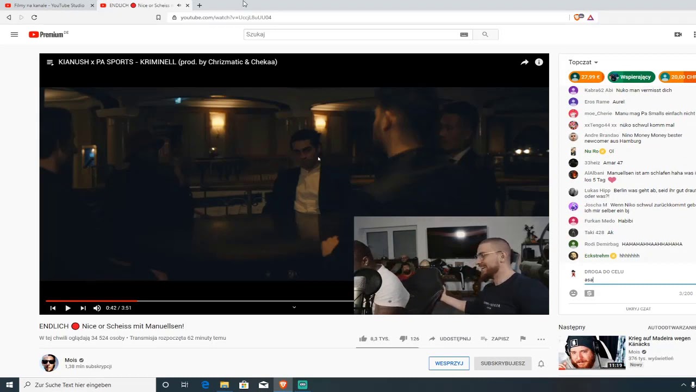This screenshot has width=696, height=392.
Task: Focus the Szukaj search field
Action: [x=352, y=34]
